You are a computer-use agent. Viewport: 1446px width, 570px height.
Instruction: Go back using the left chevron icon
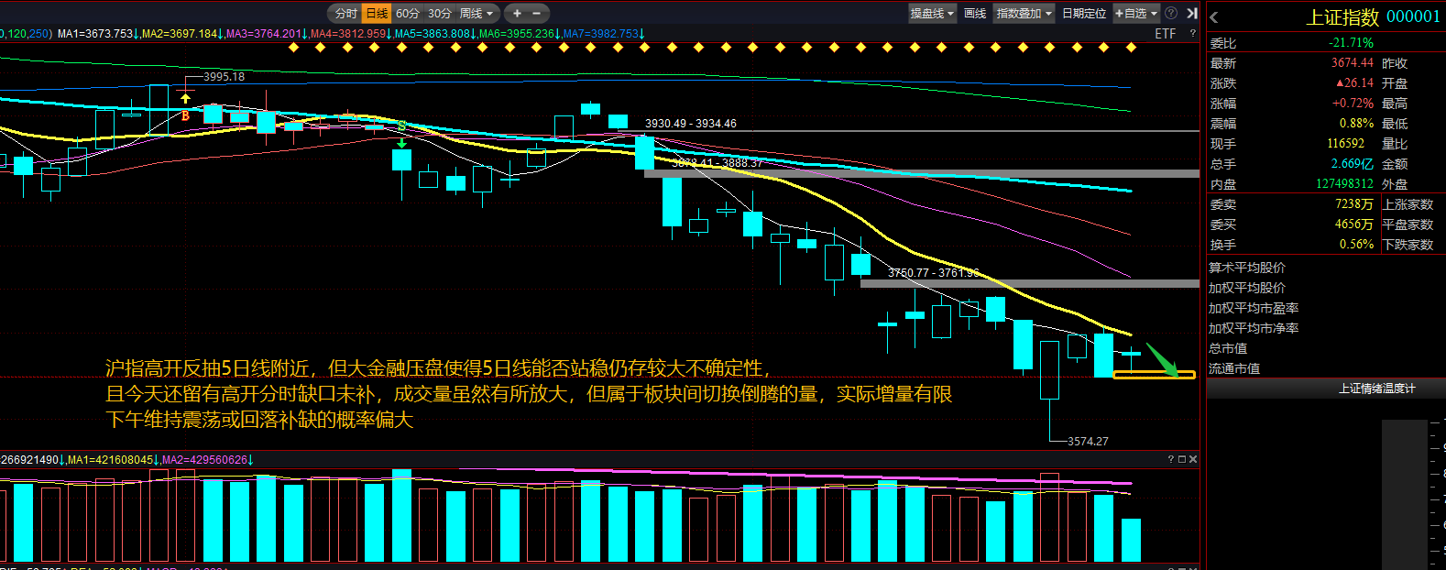[x=1214, y=17]
